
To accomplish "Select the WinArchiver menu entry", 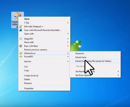I will [44, 53].
